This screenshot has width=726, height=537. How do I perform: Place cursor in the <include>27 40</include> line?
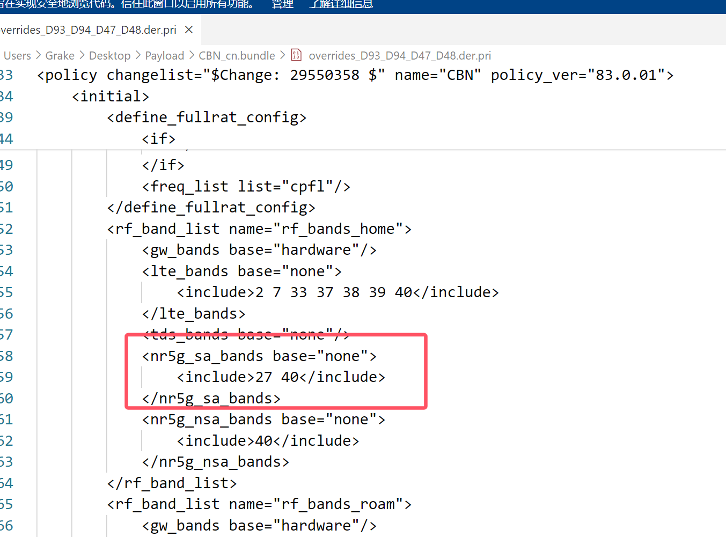point(281,377)
